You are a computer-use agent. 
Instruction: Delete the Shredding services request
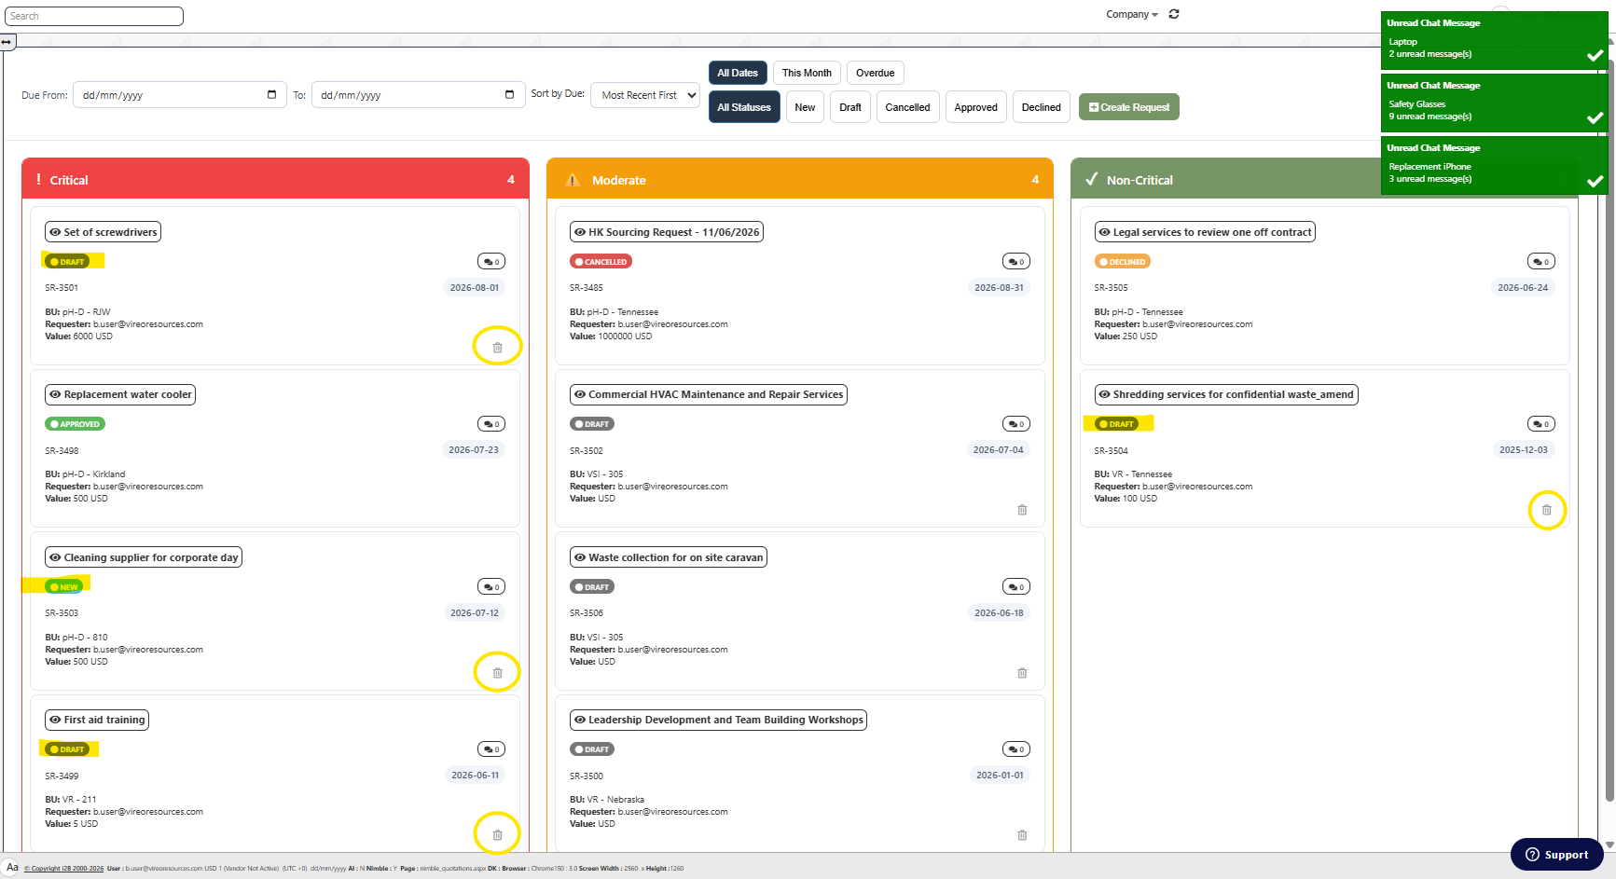[1546, 510]
